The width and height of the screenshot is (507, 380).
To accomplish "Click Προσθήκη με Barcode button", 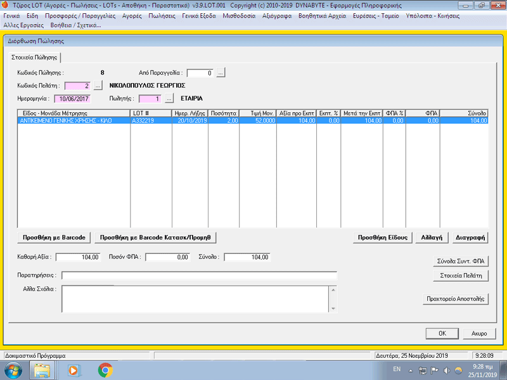I will pos(54,237).
